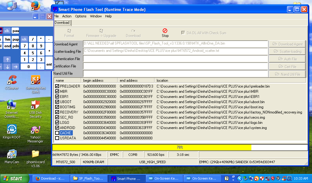Switch to 'Download - ic...' Firefox taskbar item

coord(51,179)
